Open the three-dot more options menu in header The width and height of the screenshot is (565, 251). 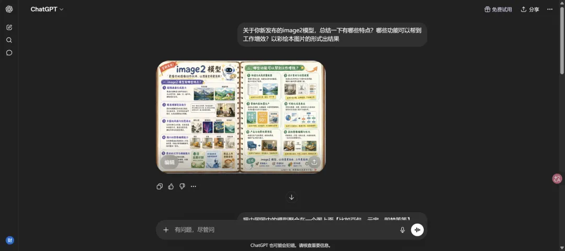pyautogui.click(x=550, y=9)
